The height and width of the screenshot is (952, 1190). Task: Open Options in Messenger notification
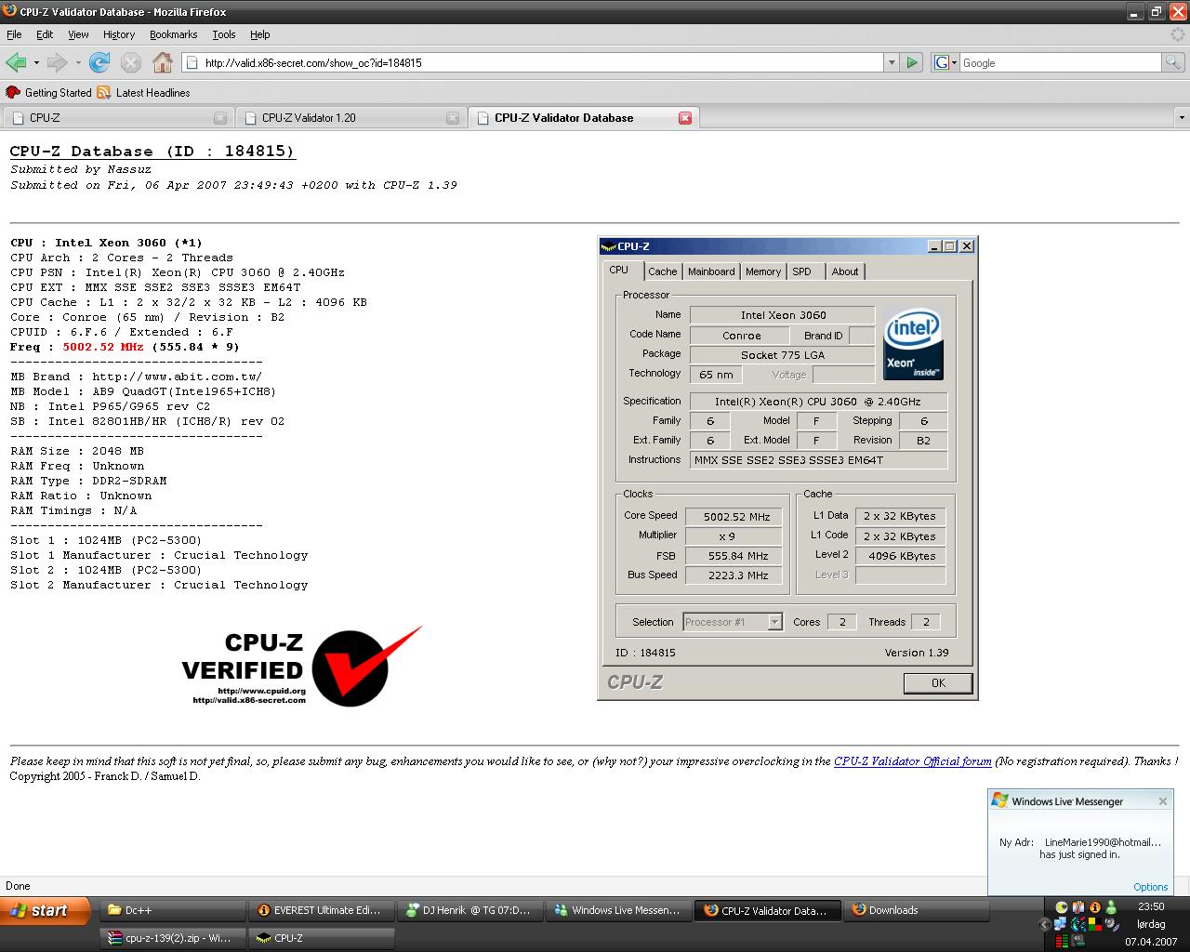pyautogui.click(x=1150, y=887)
